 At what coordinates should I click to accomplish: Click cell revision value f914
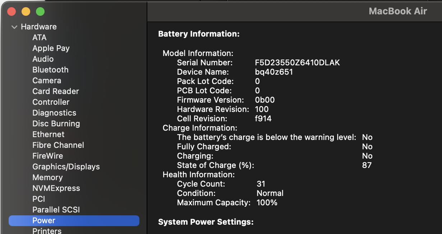[x=263, y=118]
